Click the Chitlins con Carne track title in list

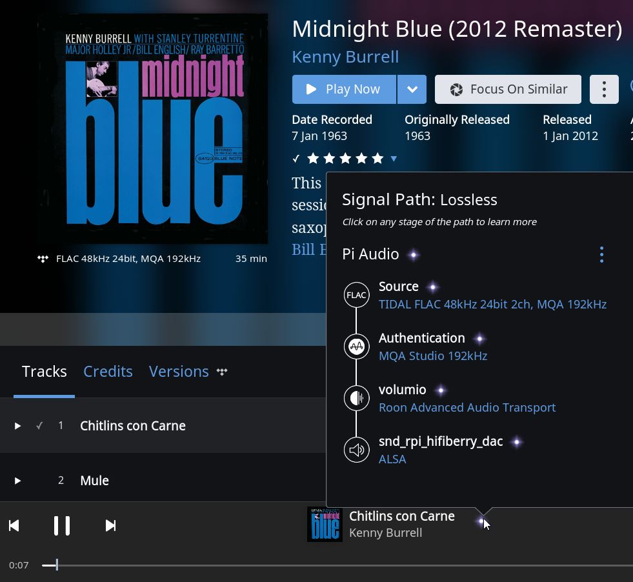click(x=133, y=426)
